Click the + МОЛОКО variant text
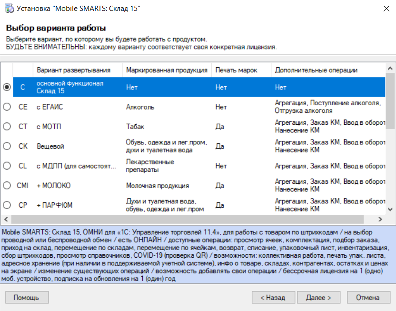Screen dimensions: 396x311 coord(54,186)
